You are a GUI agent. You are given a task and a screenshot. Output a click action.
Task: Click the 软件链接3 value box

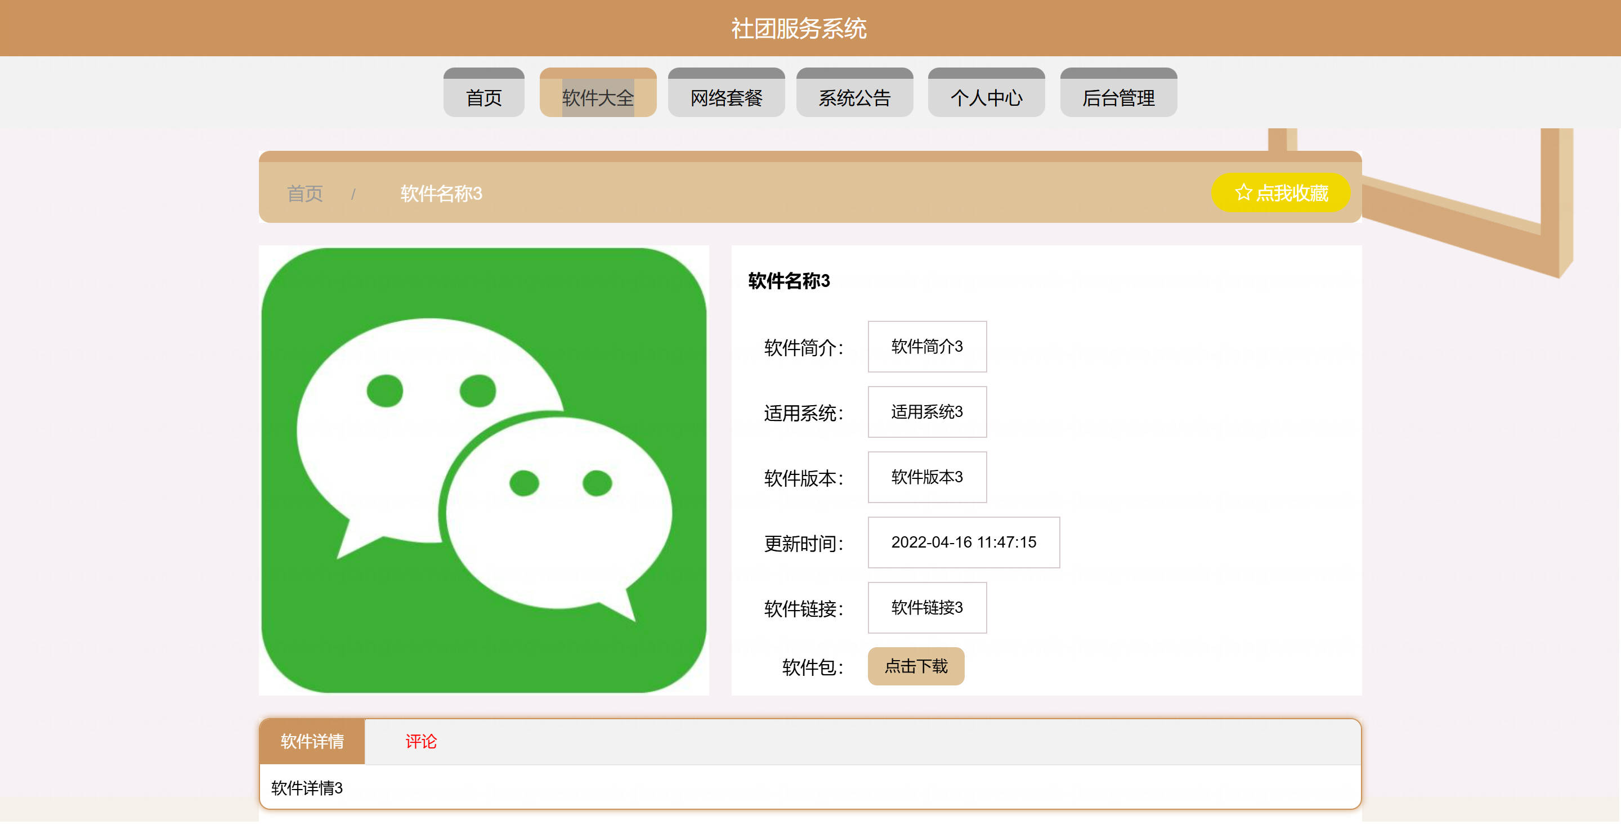click(927, 608)
